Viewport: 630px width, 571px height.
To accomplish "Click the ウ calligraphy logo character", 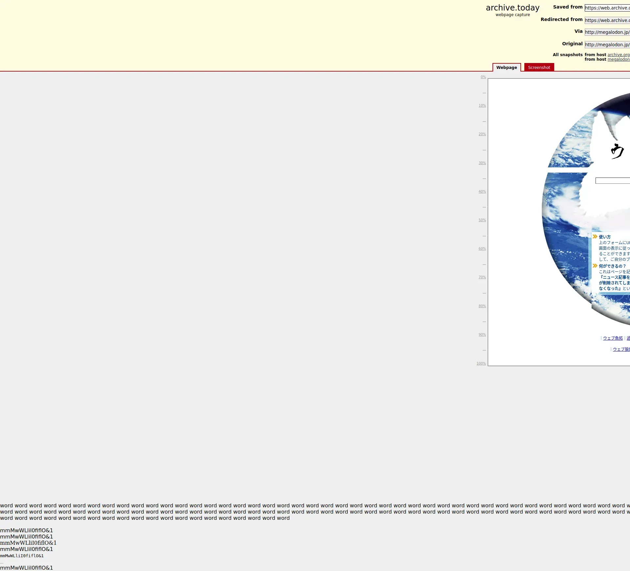I will click(x=617, y=151).
